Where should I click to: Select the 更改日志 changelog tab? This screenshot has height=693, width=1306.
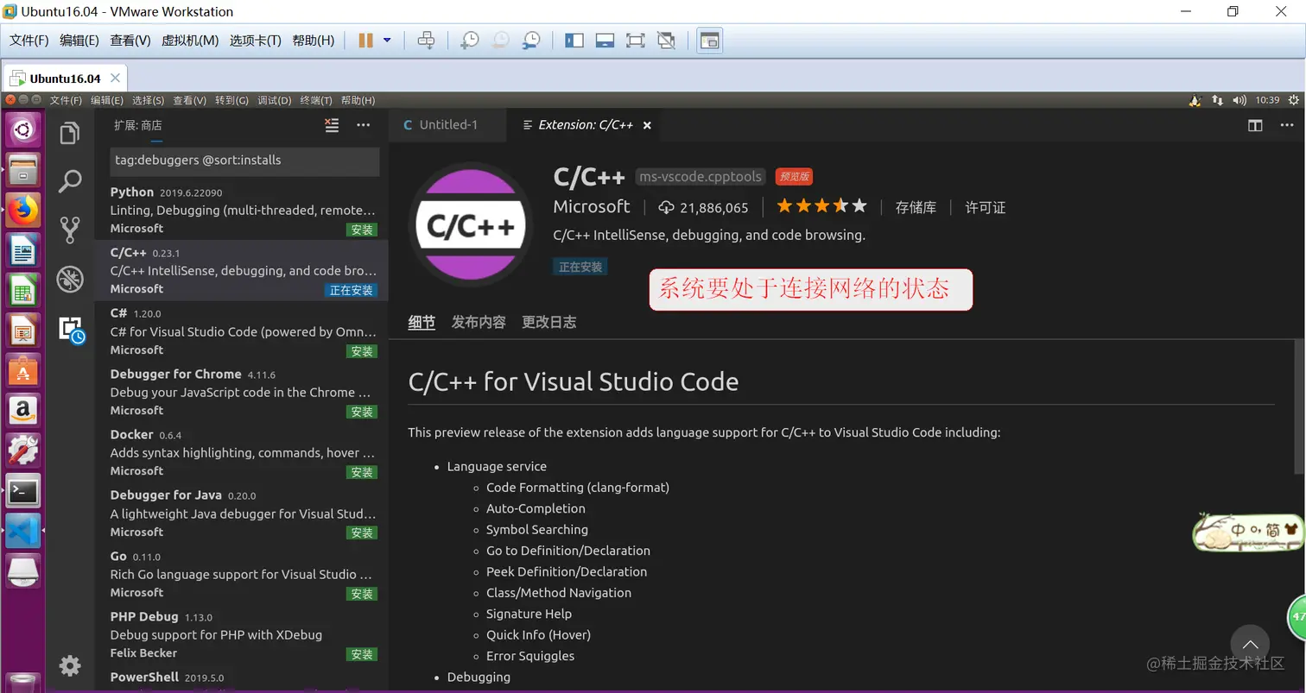point(548,323)
